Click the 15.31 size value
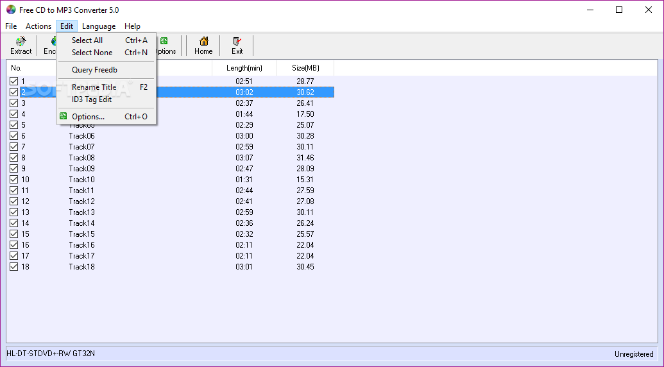The image size is (664, 367). click(305, 180)
